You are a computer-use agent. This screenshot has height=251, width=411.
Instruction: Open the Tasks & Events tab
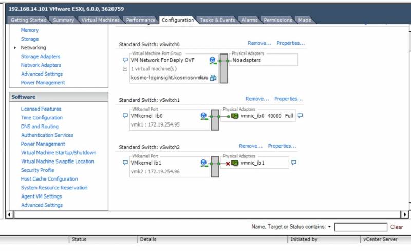pos(217,20)
